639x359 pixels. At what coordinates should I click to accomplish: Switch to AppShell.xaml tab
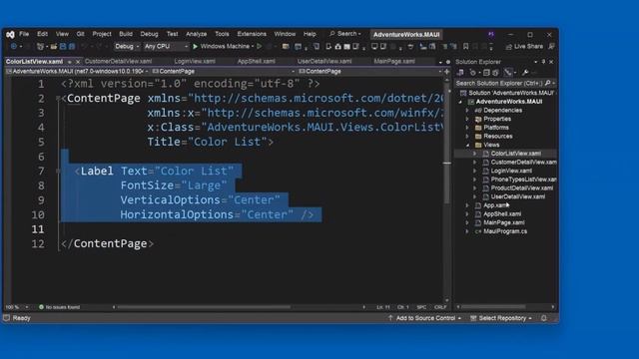point(256,61)
